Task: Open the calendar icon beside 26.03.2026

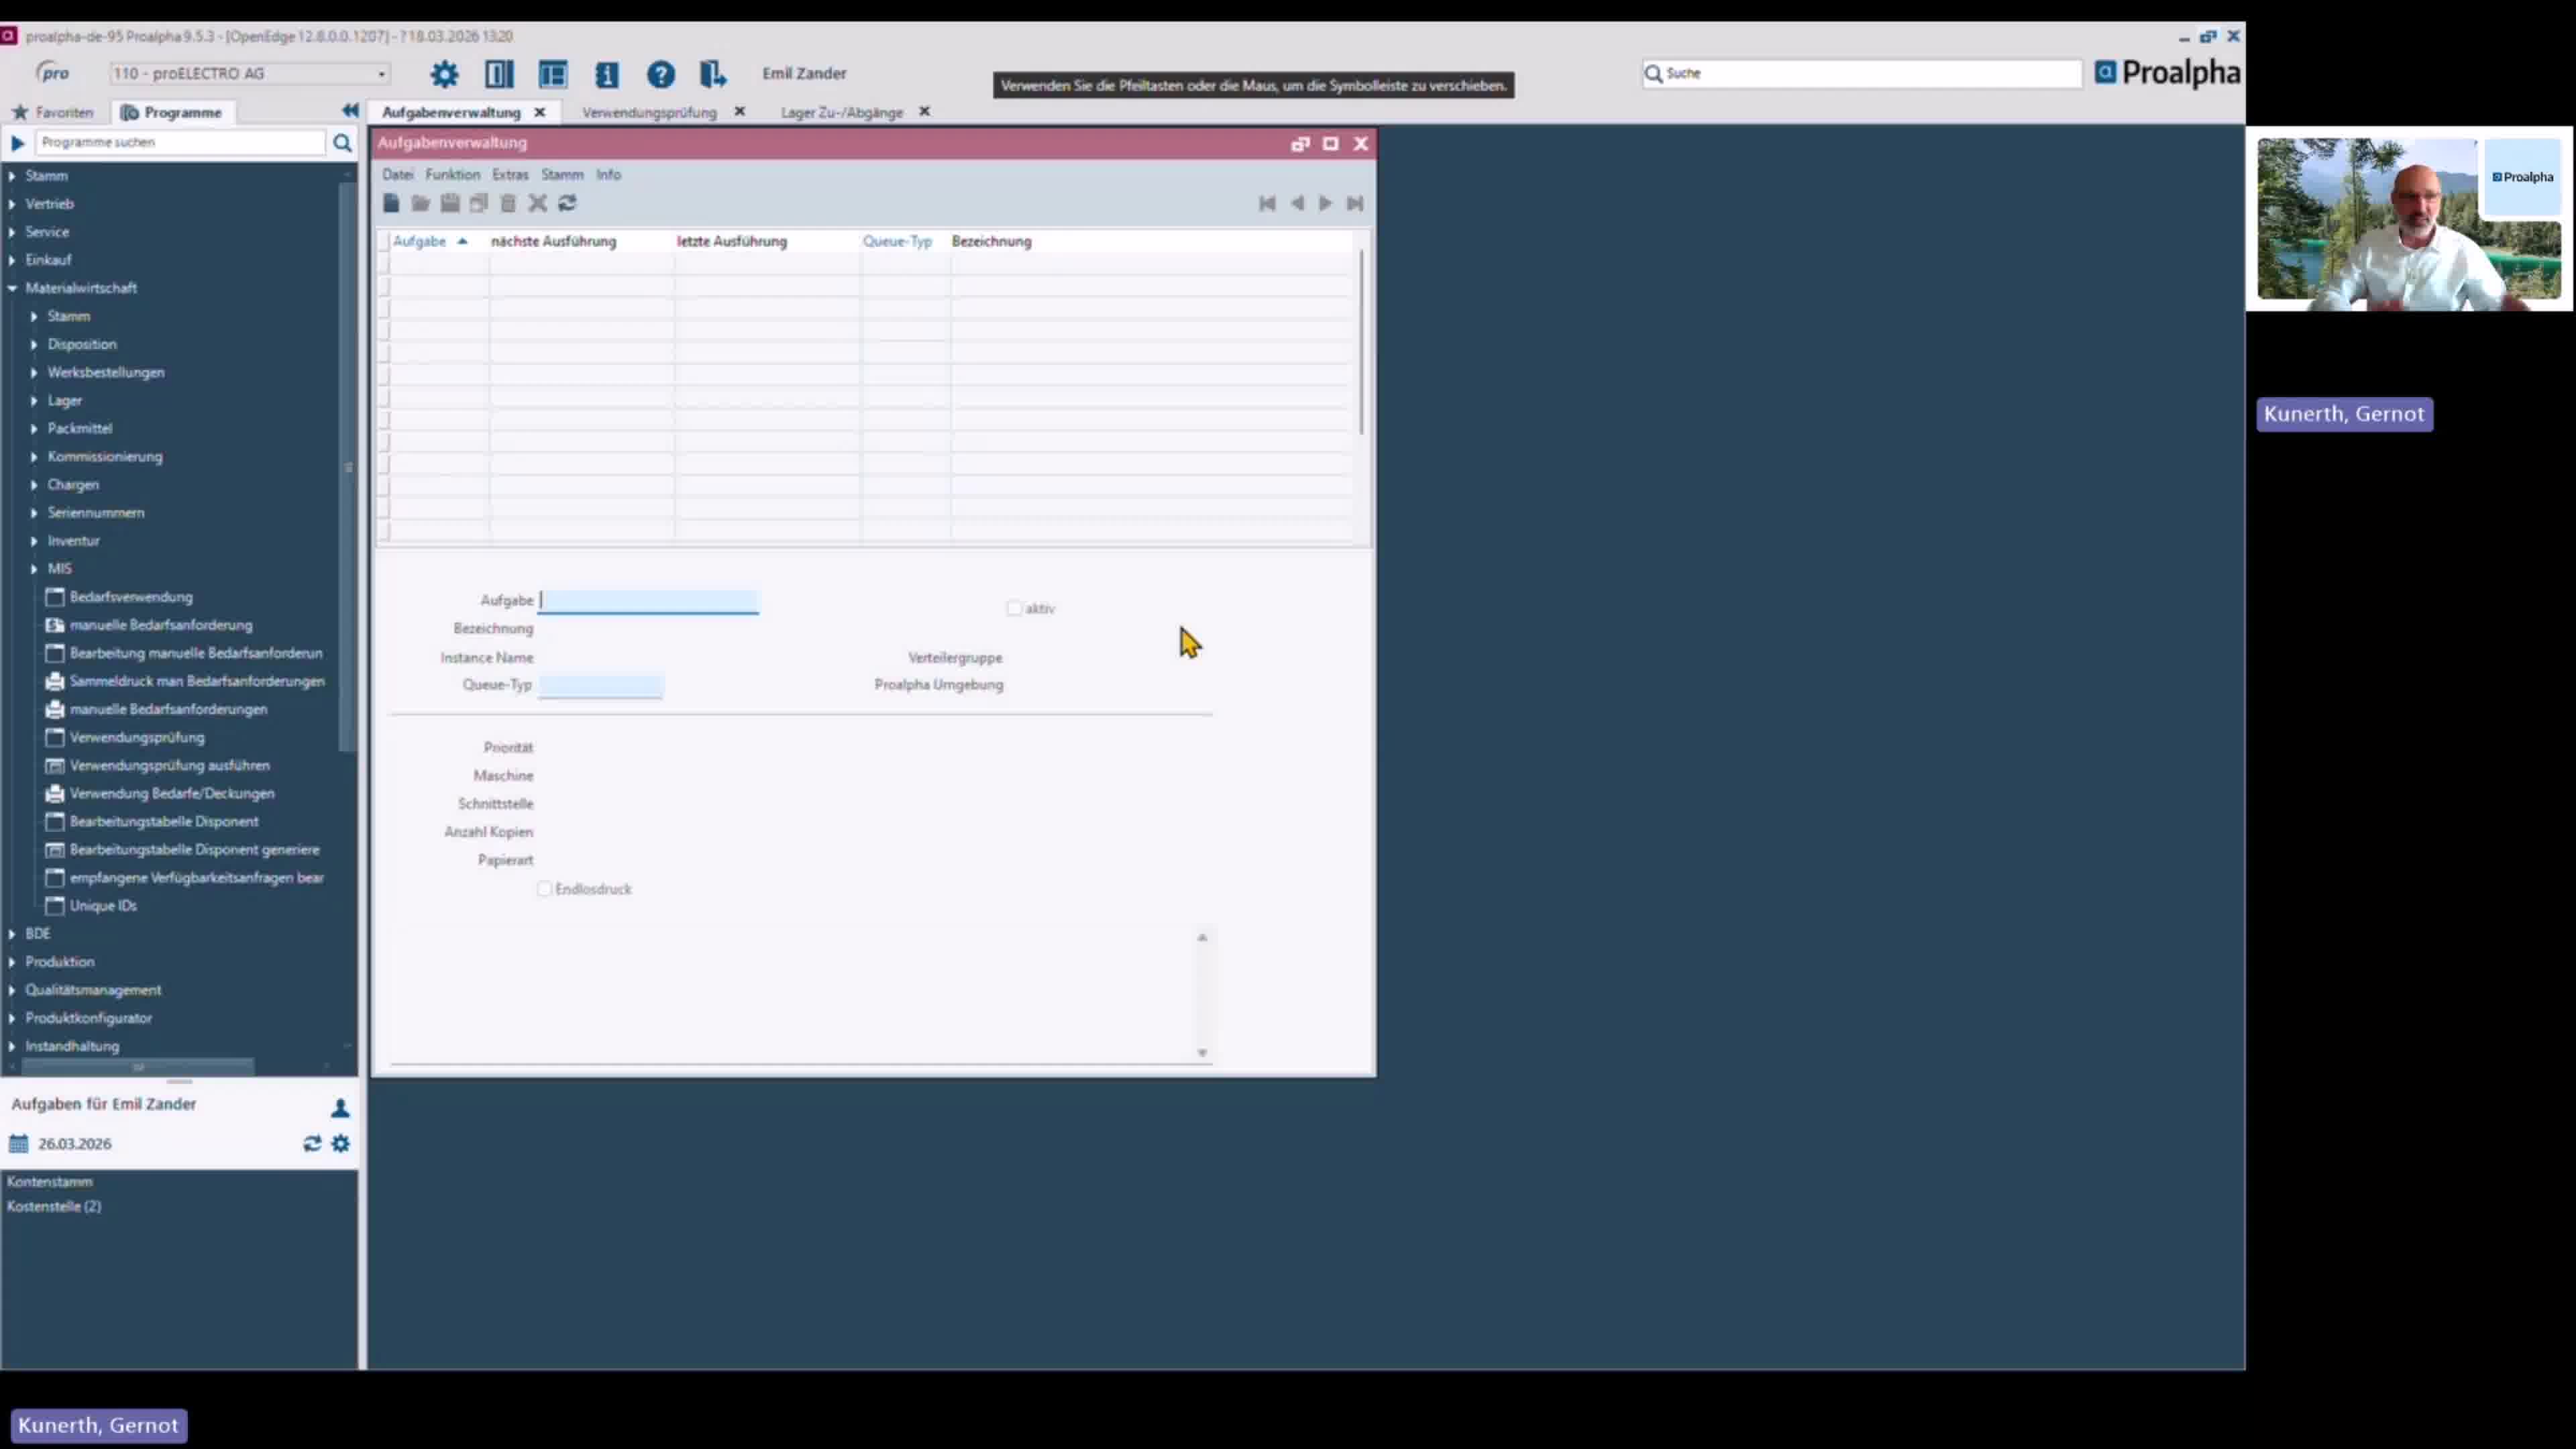Action: click(x=19, y=1143)
